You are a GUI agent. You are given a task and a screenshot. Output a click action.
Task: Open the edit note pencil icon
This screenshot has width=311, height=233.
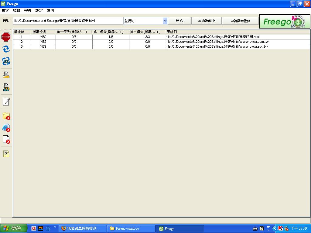(x=6, y=102)
